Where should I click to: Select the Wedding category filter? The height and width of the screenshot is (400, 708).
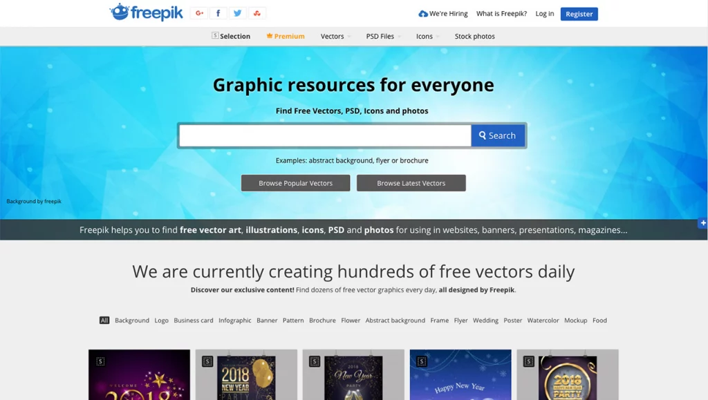tap(486, 320)
